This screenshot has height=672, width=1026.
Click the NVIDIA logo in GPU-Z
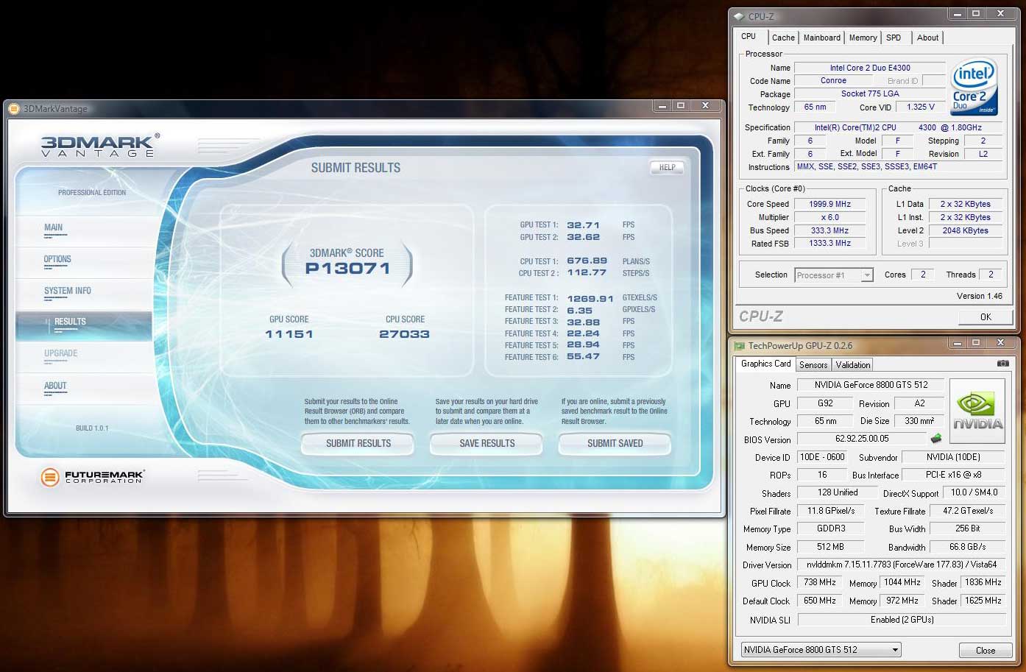click(x=977, y=411)
